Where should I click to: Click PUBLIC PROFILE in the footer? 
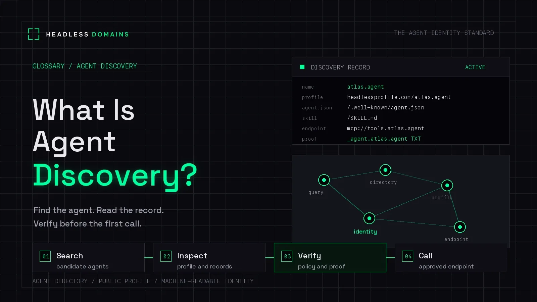tap(124, 281)
